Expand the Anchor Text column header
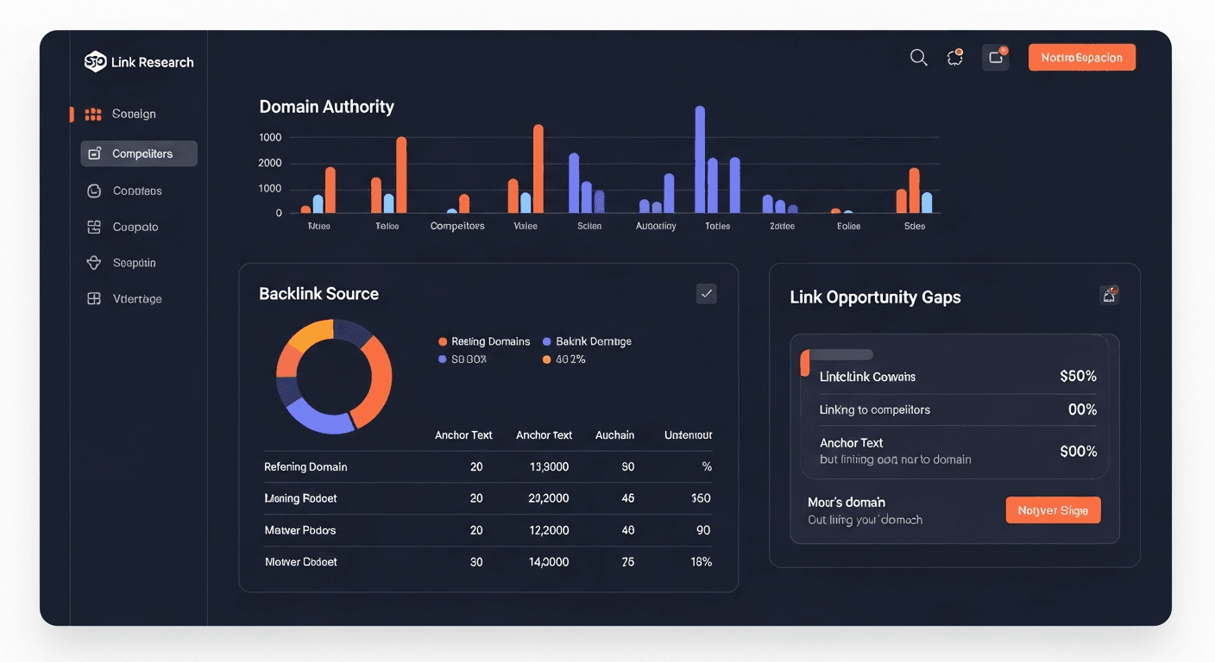The image size is (1215, 662). point(463,435)
